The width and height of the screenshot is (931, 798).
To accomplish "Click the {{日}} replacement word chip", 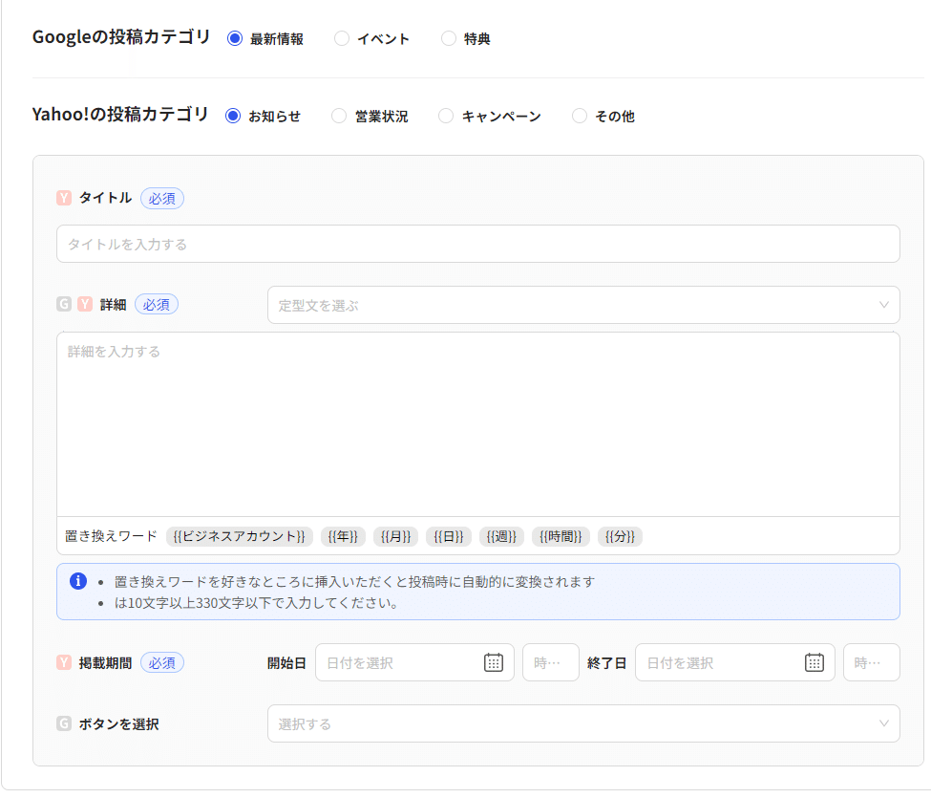I will click(448, 536).
